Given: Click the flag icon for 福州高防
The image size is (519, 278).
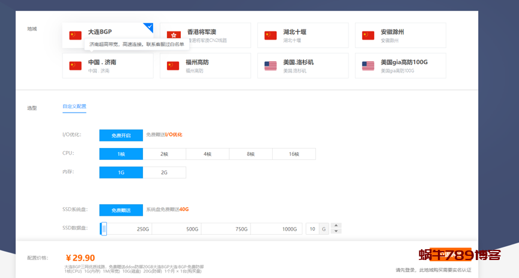Looking at the screenshot, I should tap(174, 65).
